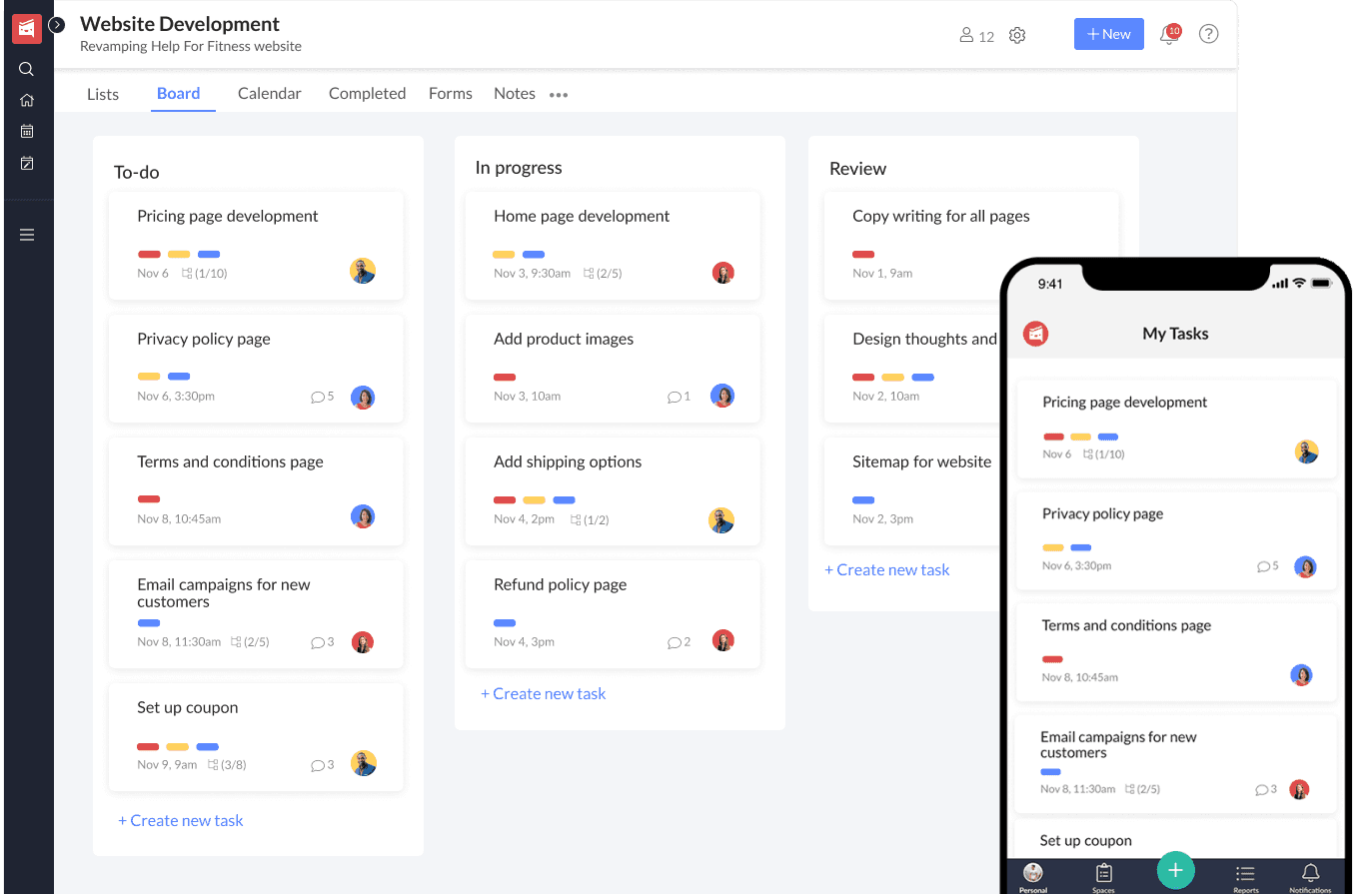This screenshot has width=1372, height=894.
Task: Open Notifications bell in the mobile app
Action: point(1310,873)
